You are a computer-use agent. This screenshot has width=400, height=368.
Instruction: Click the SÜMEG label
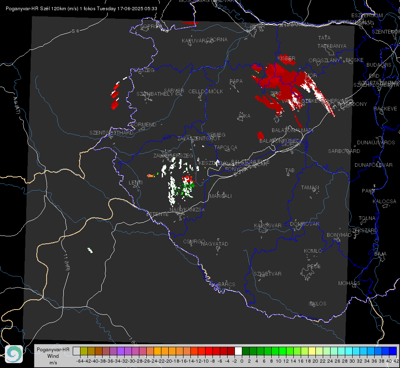coord(216,135)
